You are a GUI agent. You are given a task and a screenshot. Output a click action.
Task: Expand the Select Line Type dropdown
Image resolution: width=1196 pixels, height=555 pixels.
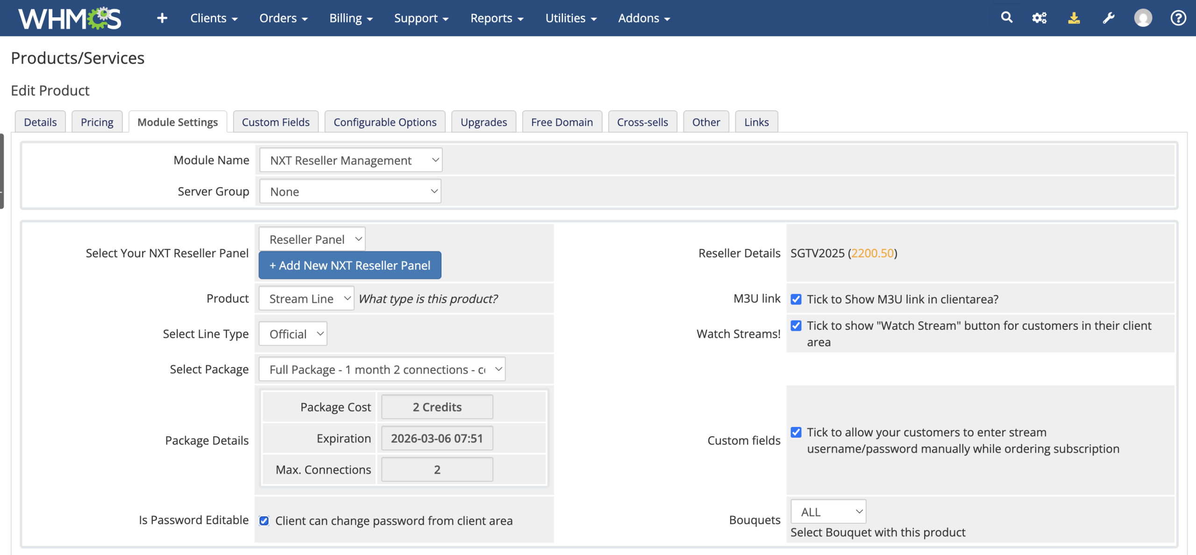[293, 334]
